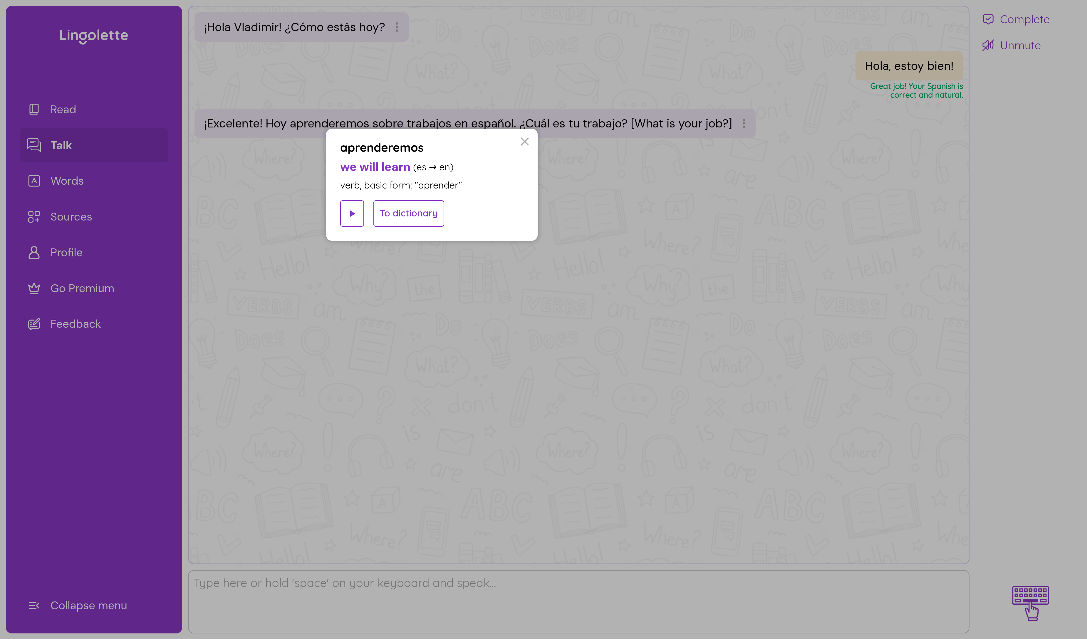This screenshot has height=639, width=1087.
Task: Click the Go Premium crown icon
Action: pos(34,288)
